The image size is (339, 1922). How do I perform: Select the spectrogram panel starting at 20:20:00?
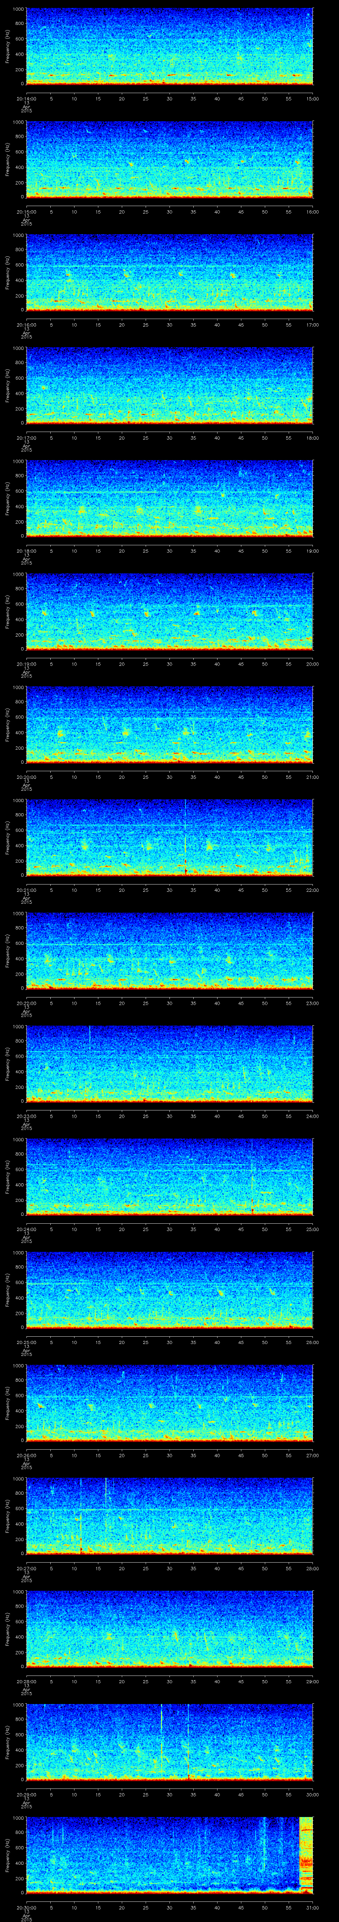coord(169,724)
